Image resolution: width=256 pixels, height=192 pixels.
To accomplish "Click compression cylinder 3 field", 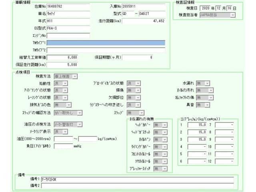I will (x=197, y=140).
